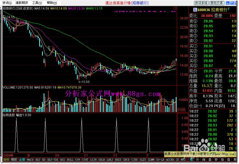
Task: Switch to the SG-LB indicator
Action: point(160,160)
